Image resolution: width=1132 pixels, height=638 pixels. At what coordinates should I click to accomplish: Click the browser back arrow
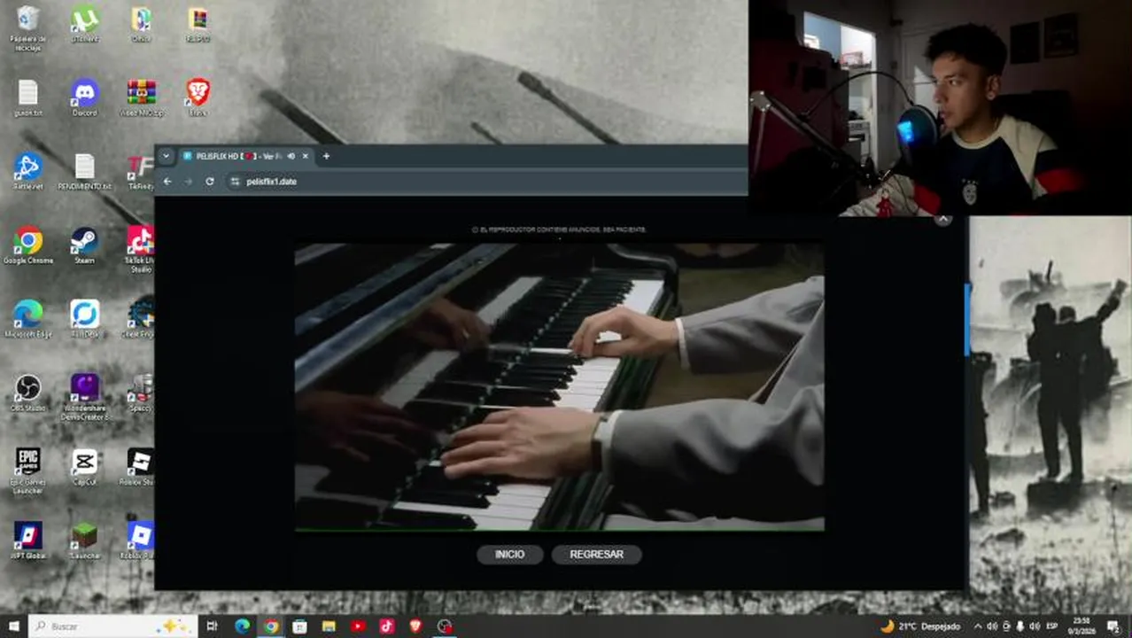[x=167, y=182]
